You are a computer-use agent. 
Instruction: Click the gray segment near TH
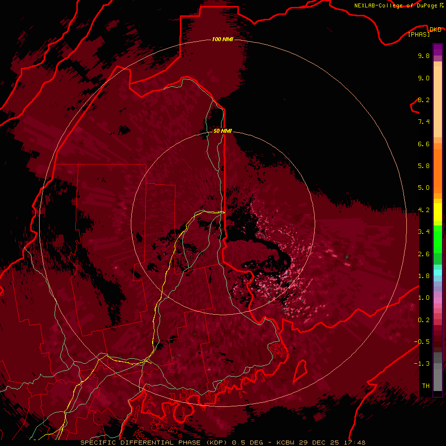[x=438, y=380]
